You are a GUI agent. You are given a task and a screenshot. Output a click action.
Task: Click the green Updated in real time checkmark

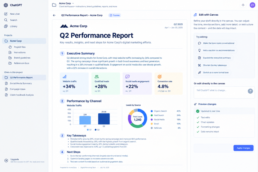point(198,111)
